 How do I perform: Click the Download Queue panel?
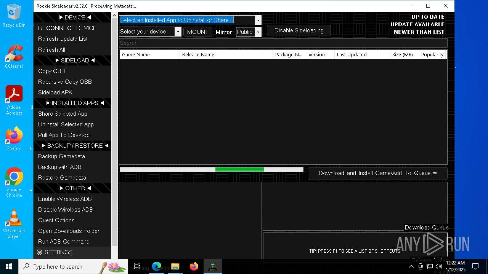[355, 206]
